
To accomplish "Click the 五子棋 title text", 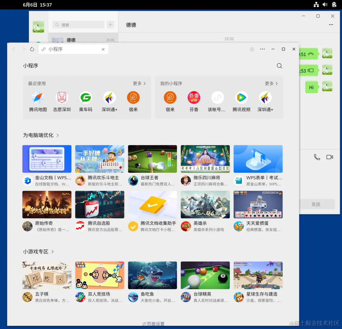I will click(x=42, y=294).
